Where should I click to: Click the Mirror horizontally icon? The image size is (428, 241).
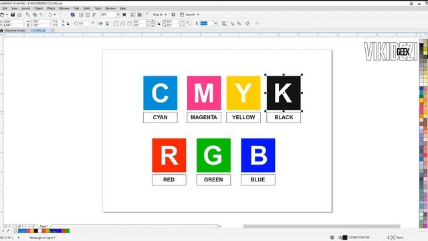100,23
